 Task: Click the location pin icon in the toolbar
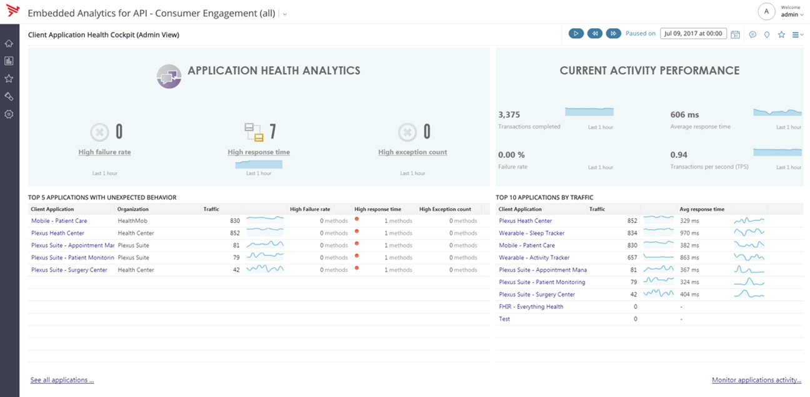[767, 34]
